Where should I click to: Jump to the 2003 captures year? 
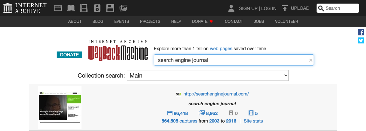tap(214, 121)
